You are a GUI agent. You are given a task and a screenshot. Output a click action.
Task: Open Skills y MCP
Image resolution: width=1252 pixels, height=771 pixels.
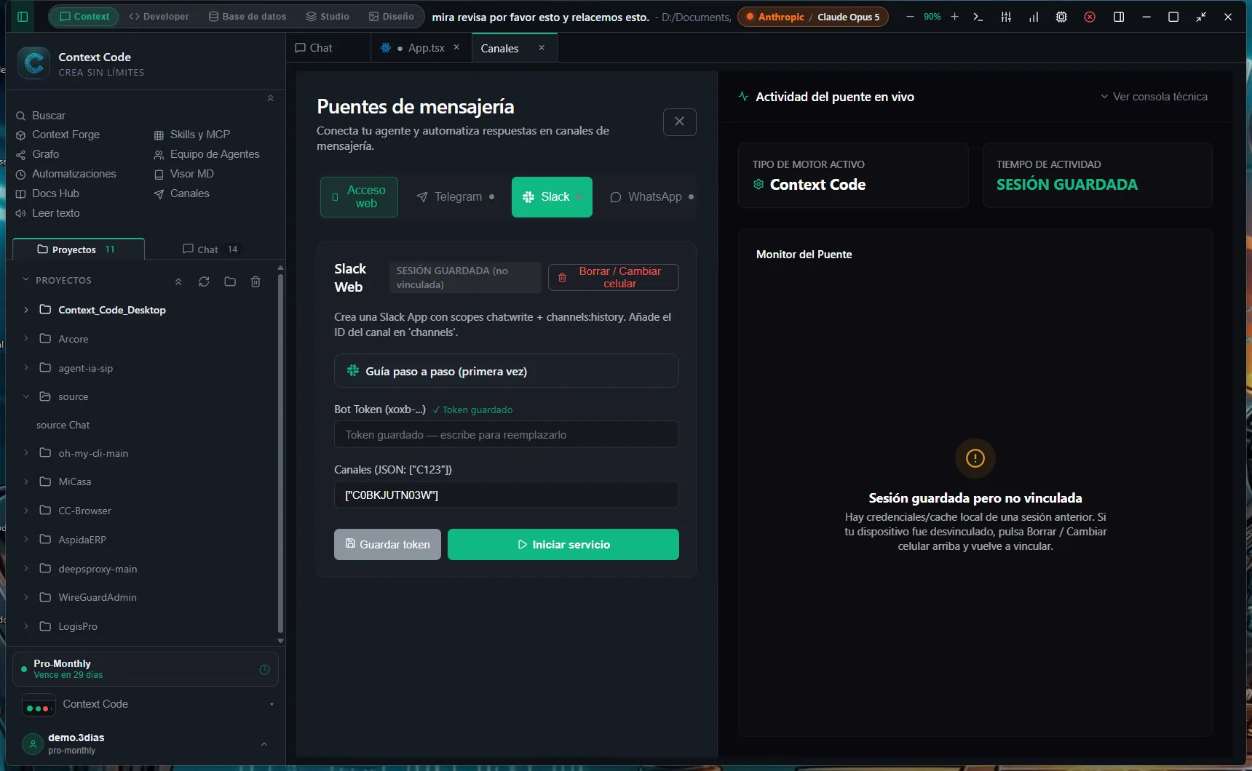(192, 135)
